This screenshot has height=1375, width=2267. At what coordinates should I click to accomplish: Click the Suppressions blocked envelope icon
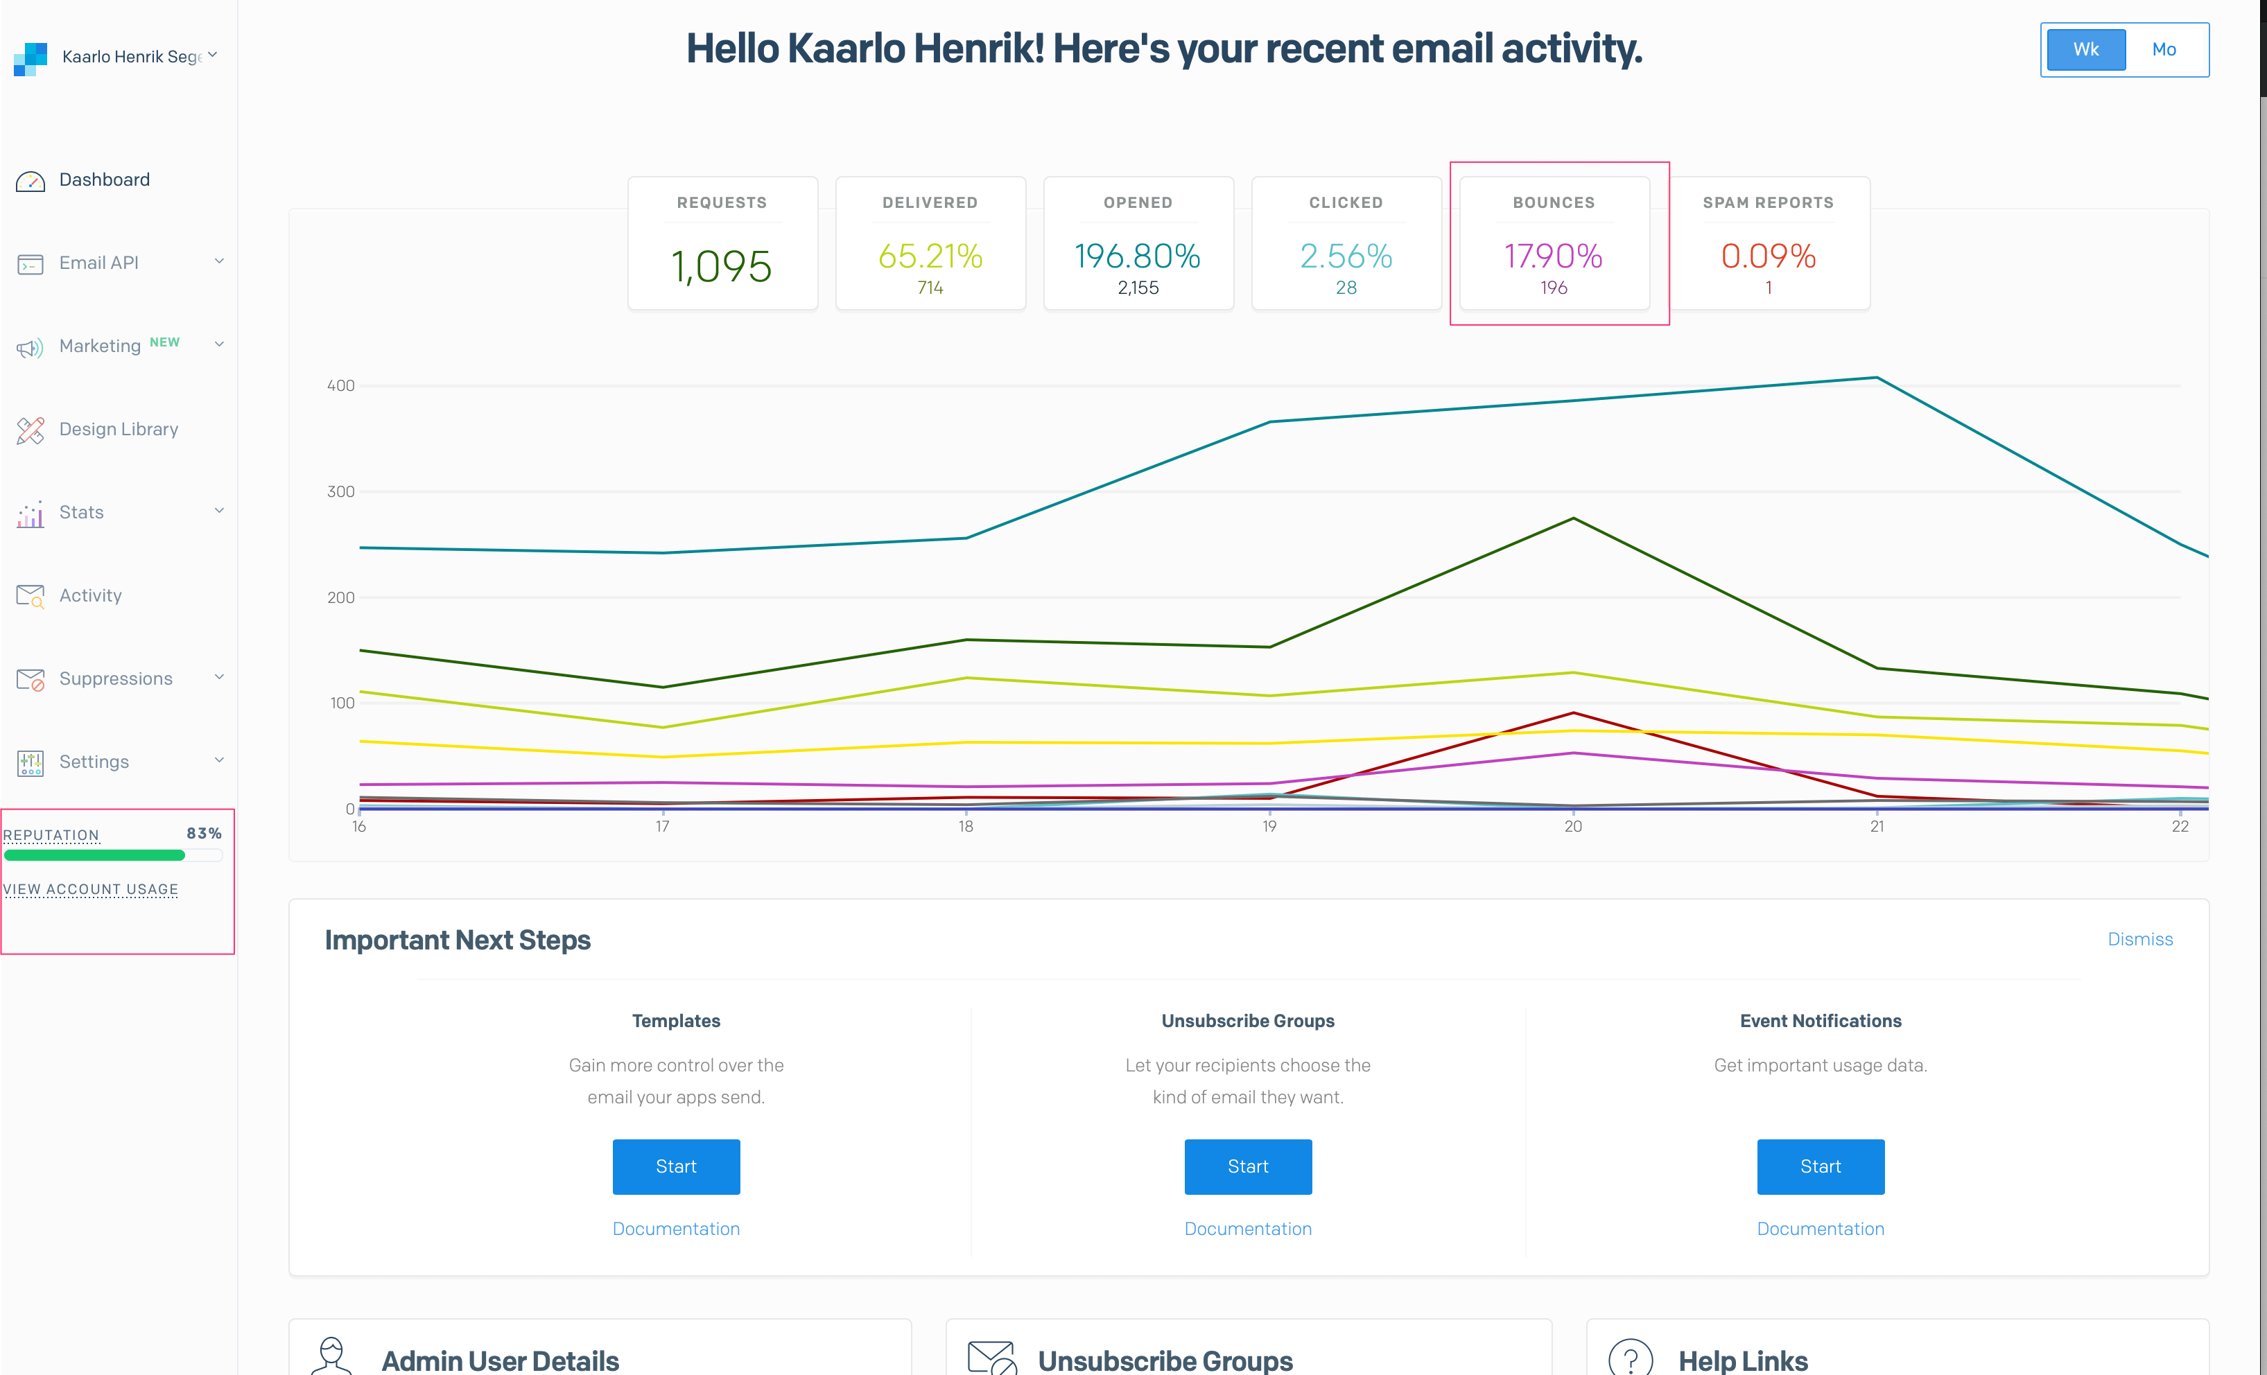tap(31, 680)
